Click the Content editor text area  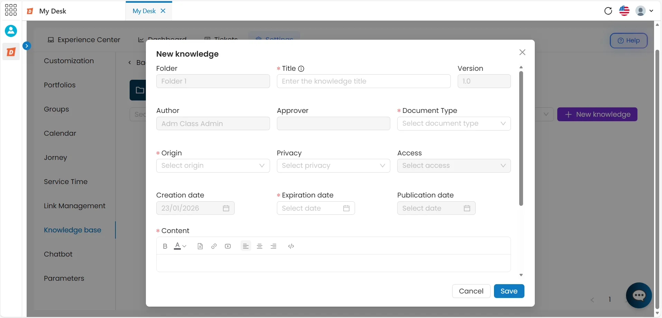(x=334, y=263)
